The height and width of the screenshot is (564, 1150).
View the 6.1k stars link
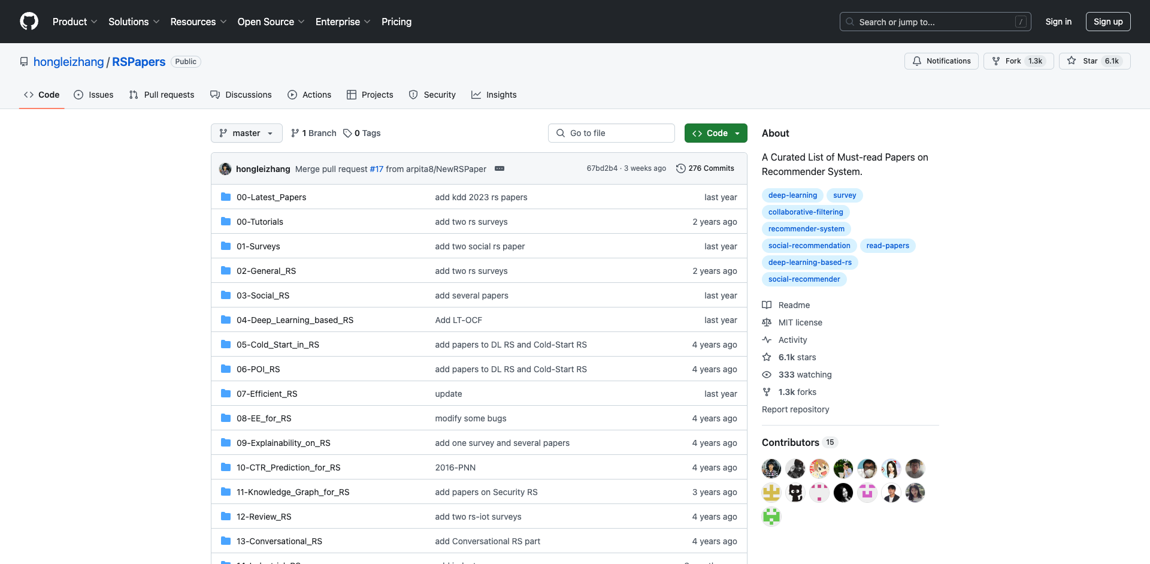[789, 357]
